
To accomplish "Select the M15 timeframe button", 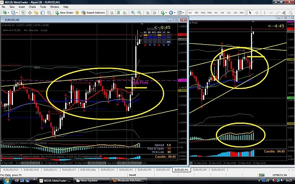I will pyautogui.click(x=203, y=13).
